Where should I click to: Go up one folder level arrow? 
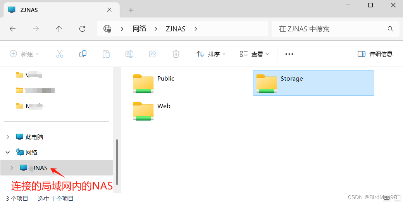click(59, 29)
